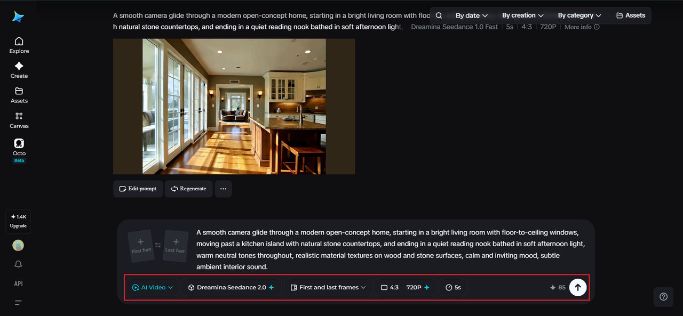Viewport: 683px width, 316px height.
Task: Open the generated kitchen video thumbnail
Action: pyautogui.click(x=234, y=106)
